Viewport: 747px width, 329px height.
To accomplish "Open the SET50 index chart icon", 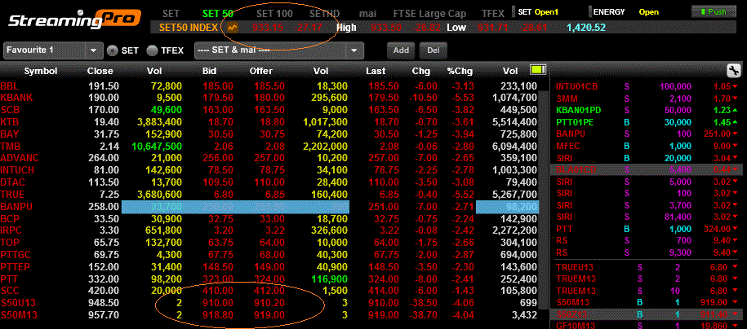I will point(233,28).
